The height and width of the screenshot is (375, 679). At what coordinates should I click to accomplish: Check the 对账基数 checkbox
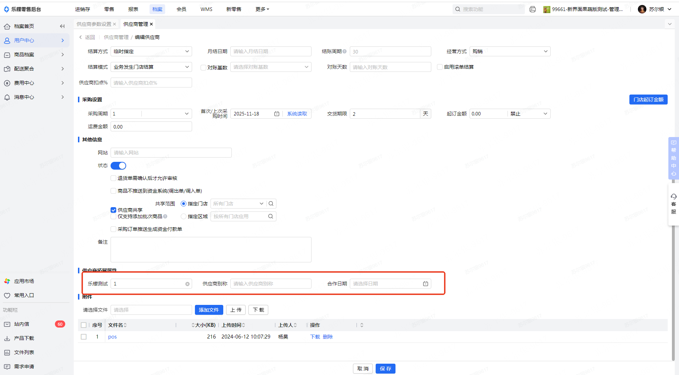[x=203, y=67]
